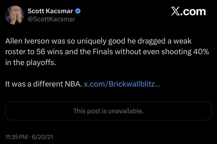The height and width of the screenshot is (144, 217).
Task: Click 'It was a different NBA.' sentence
Action: point(44,84)
